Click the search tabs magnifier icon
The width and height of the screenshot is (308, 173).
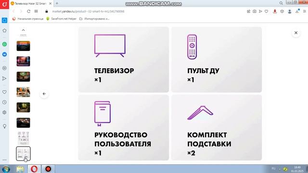click(281, 3)
